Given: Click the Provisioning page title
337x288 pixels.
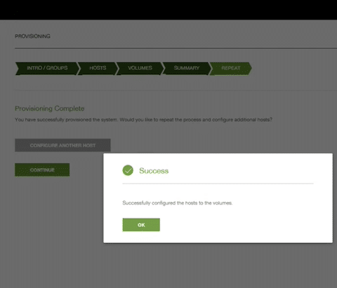Looking at the screenshot, I should pos(32,36).
